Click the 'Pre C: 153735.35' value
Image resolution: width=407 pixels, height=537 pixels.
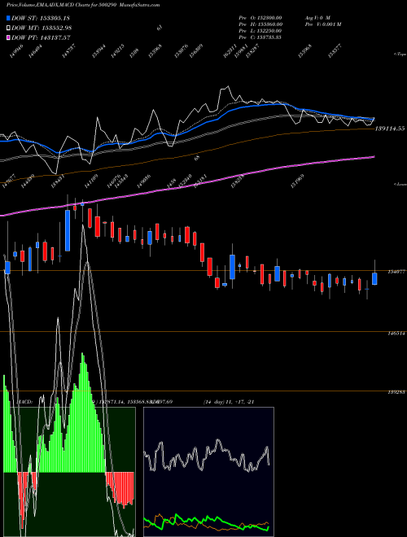tap(260, 37)
